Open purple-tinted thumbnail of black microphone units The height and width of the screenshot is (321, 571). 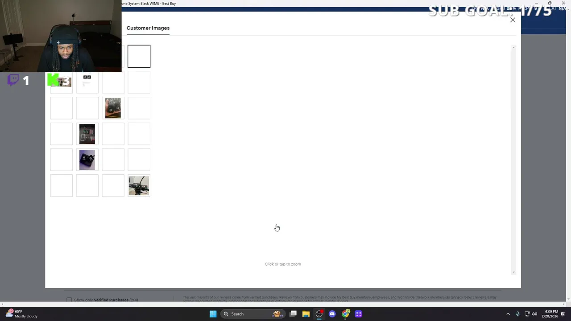click(87, 160)
